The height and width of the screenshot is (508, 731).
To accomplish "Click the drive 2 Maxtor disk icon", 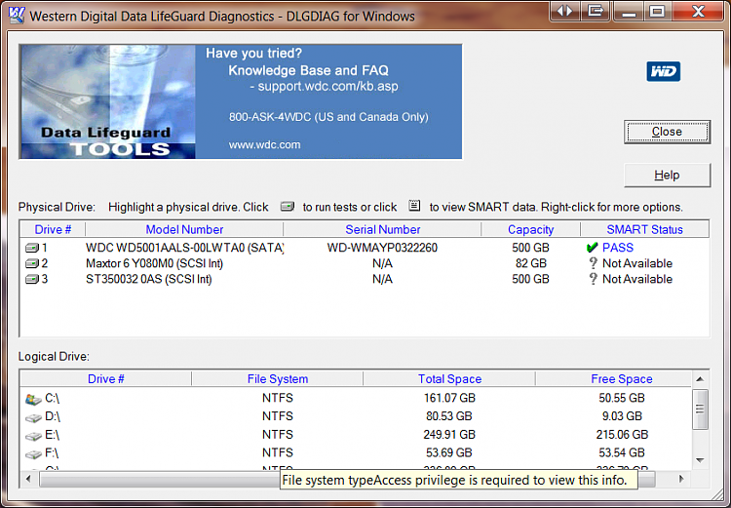I will coord(32,263).
